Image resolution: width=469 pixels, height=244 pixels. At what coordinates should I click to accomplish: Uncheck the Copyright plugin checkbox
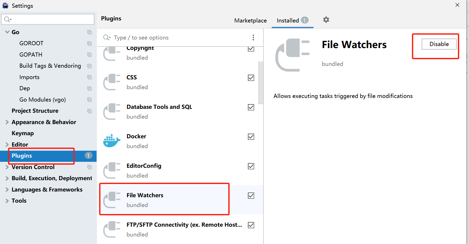251,49
